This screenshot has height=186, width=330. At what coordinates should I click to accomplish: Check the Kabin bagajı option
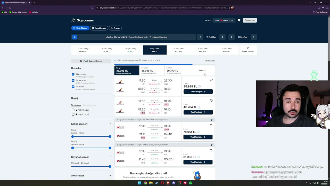pos(73,110)
